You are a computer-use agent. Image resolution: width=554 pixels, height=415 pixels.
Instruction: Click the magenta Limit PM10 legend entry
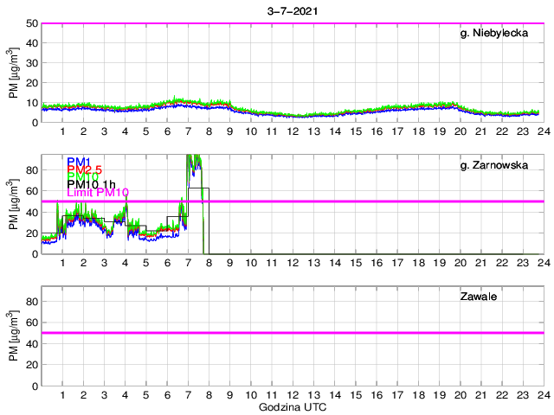(97, 193)
